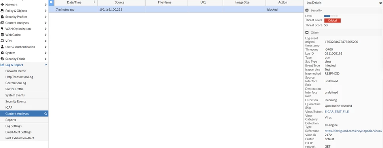Click the blocked action cell
The height and width of the screenshot is (148, 383).
tap(272, 10)
